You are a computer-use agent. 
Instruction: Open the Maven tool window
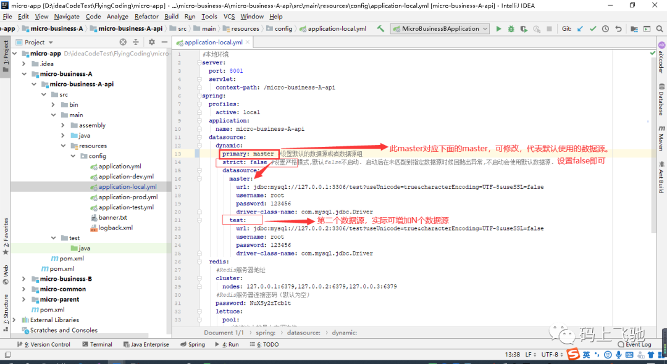coord(661,138)
